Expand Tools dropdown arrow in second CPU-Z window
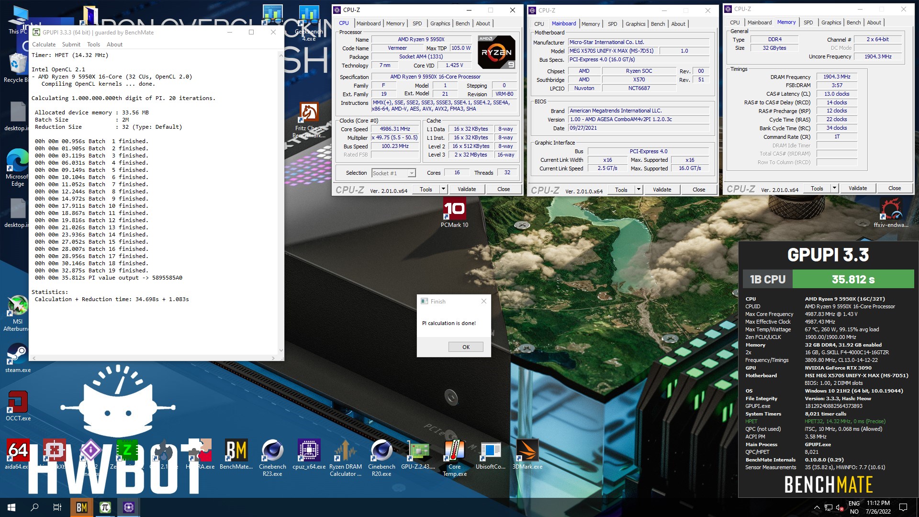 (x=639, y=190)
